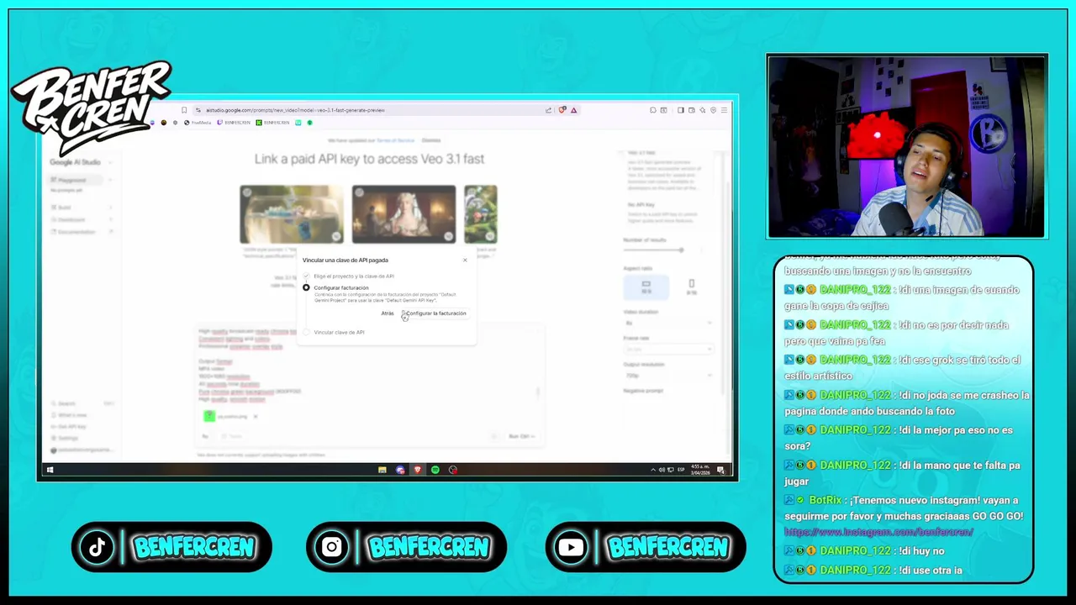Click the share icon in the address bar
The height and width of the screenshot is (605, 1076).
coord(548,110)
